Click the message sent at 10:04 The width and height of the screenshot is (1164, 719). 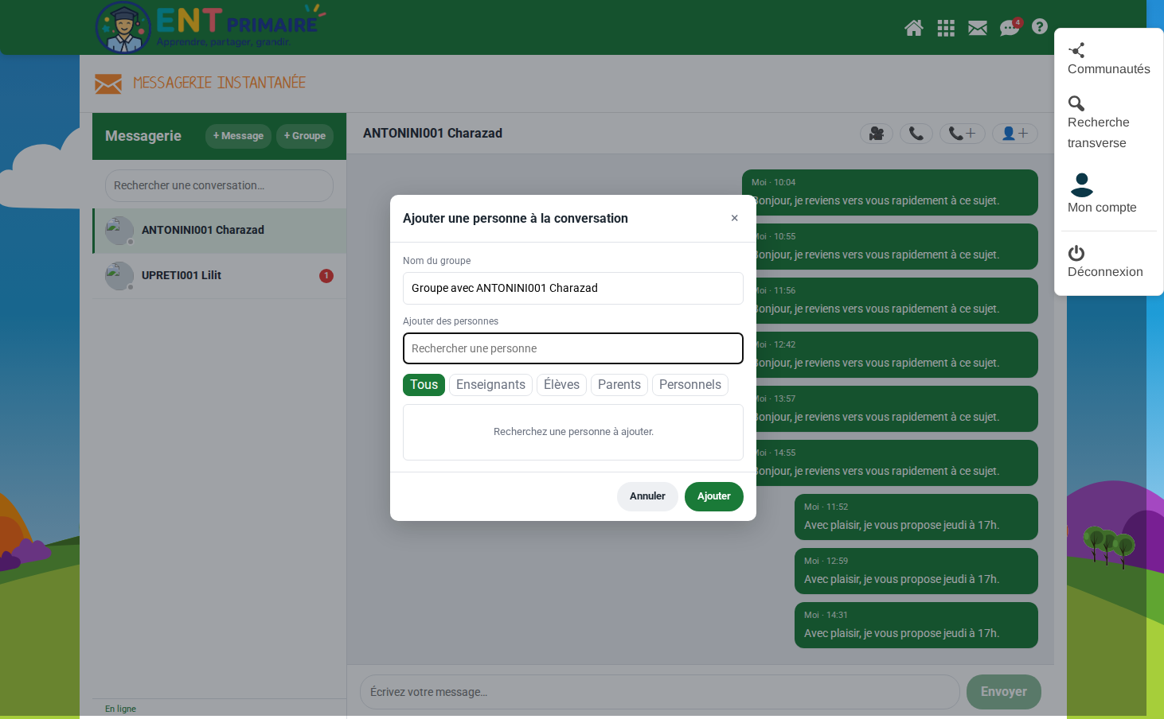point(890,192)
